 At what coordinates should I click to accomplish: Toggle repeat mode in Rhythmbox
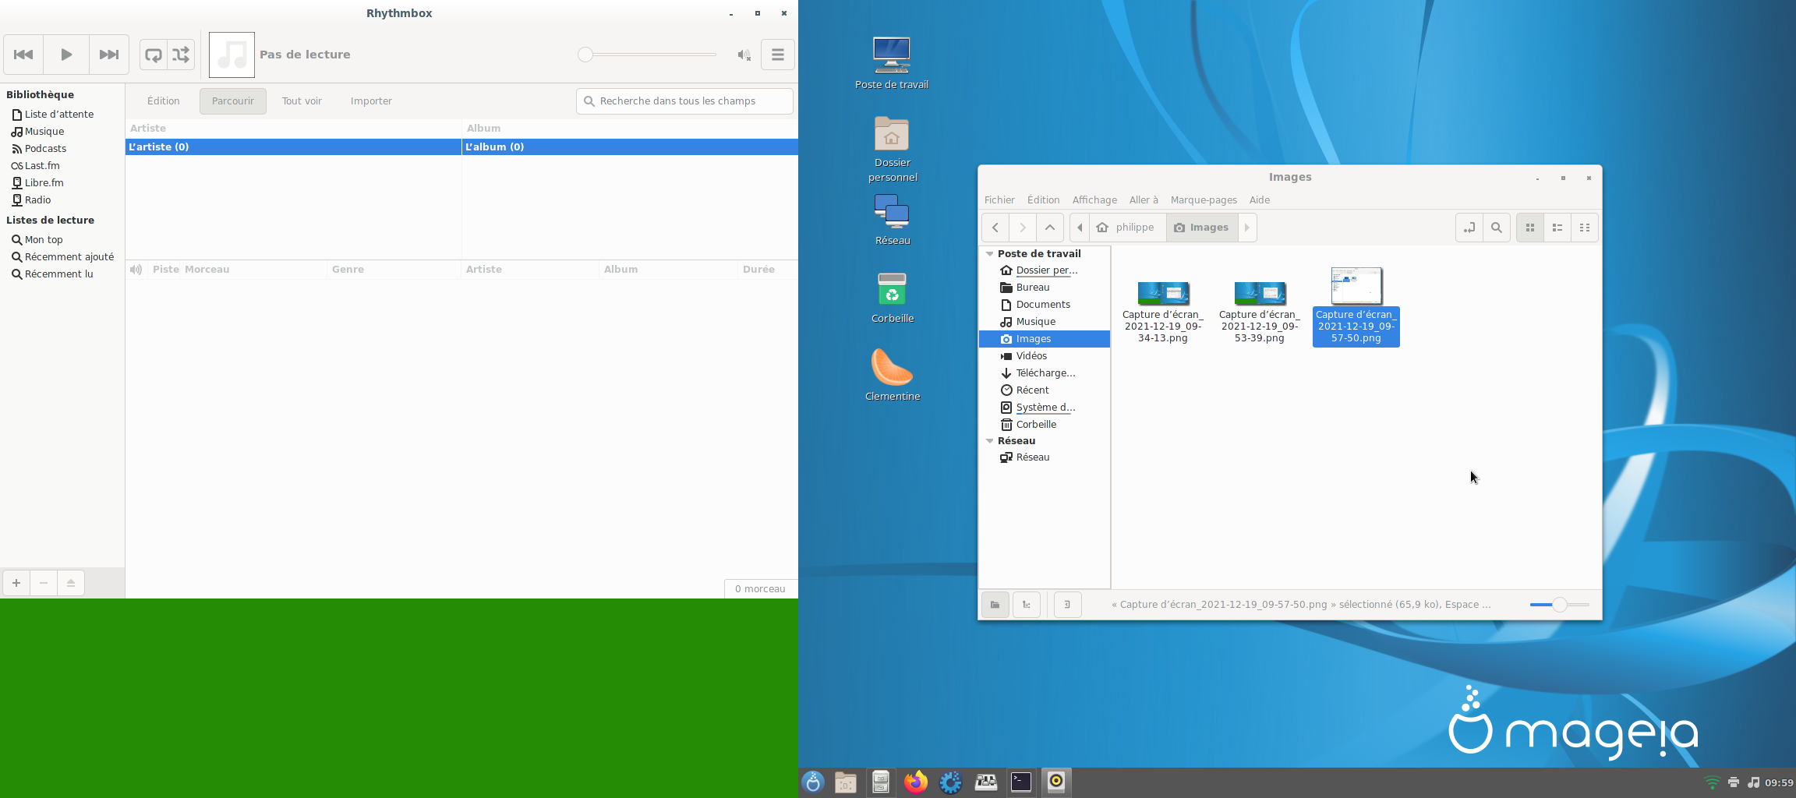tap(154, 55)
